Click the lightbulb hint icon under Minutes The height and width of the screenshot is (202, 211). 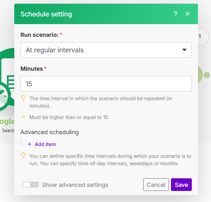pos(23,98)
